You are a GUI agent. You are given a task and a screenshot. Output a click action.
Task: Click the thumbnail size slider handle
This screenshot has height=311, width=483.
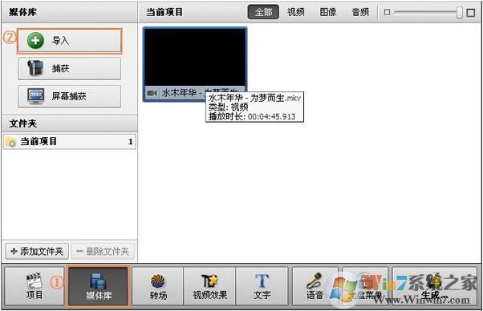pos(460,12)
